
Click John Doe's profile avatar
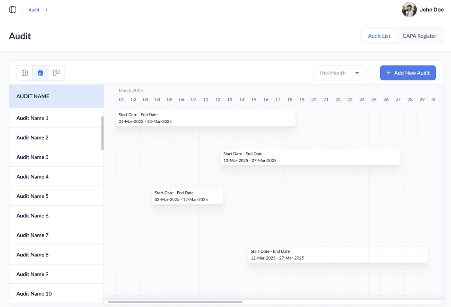(x=409, y=9)
